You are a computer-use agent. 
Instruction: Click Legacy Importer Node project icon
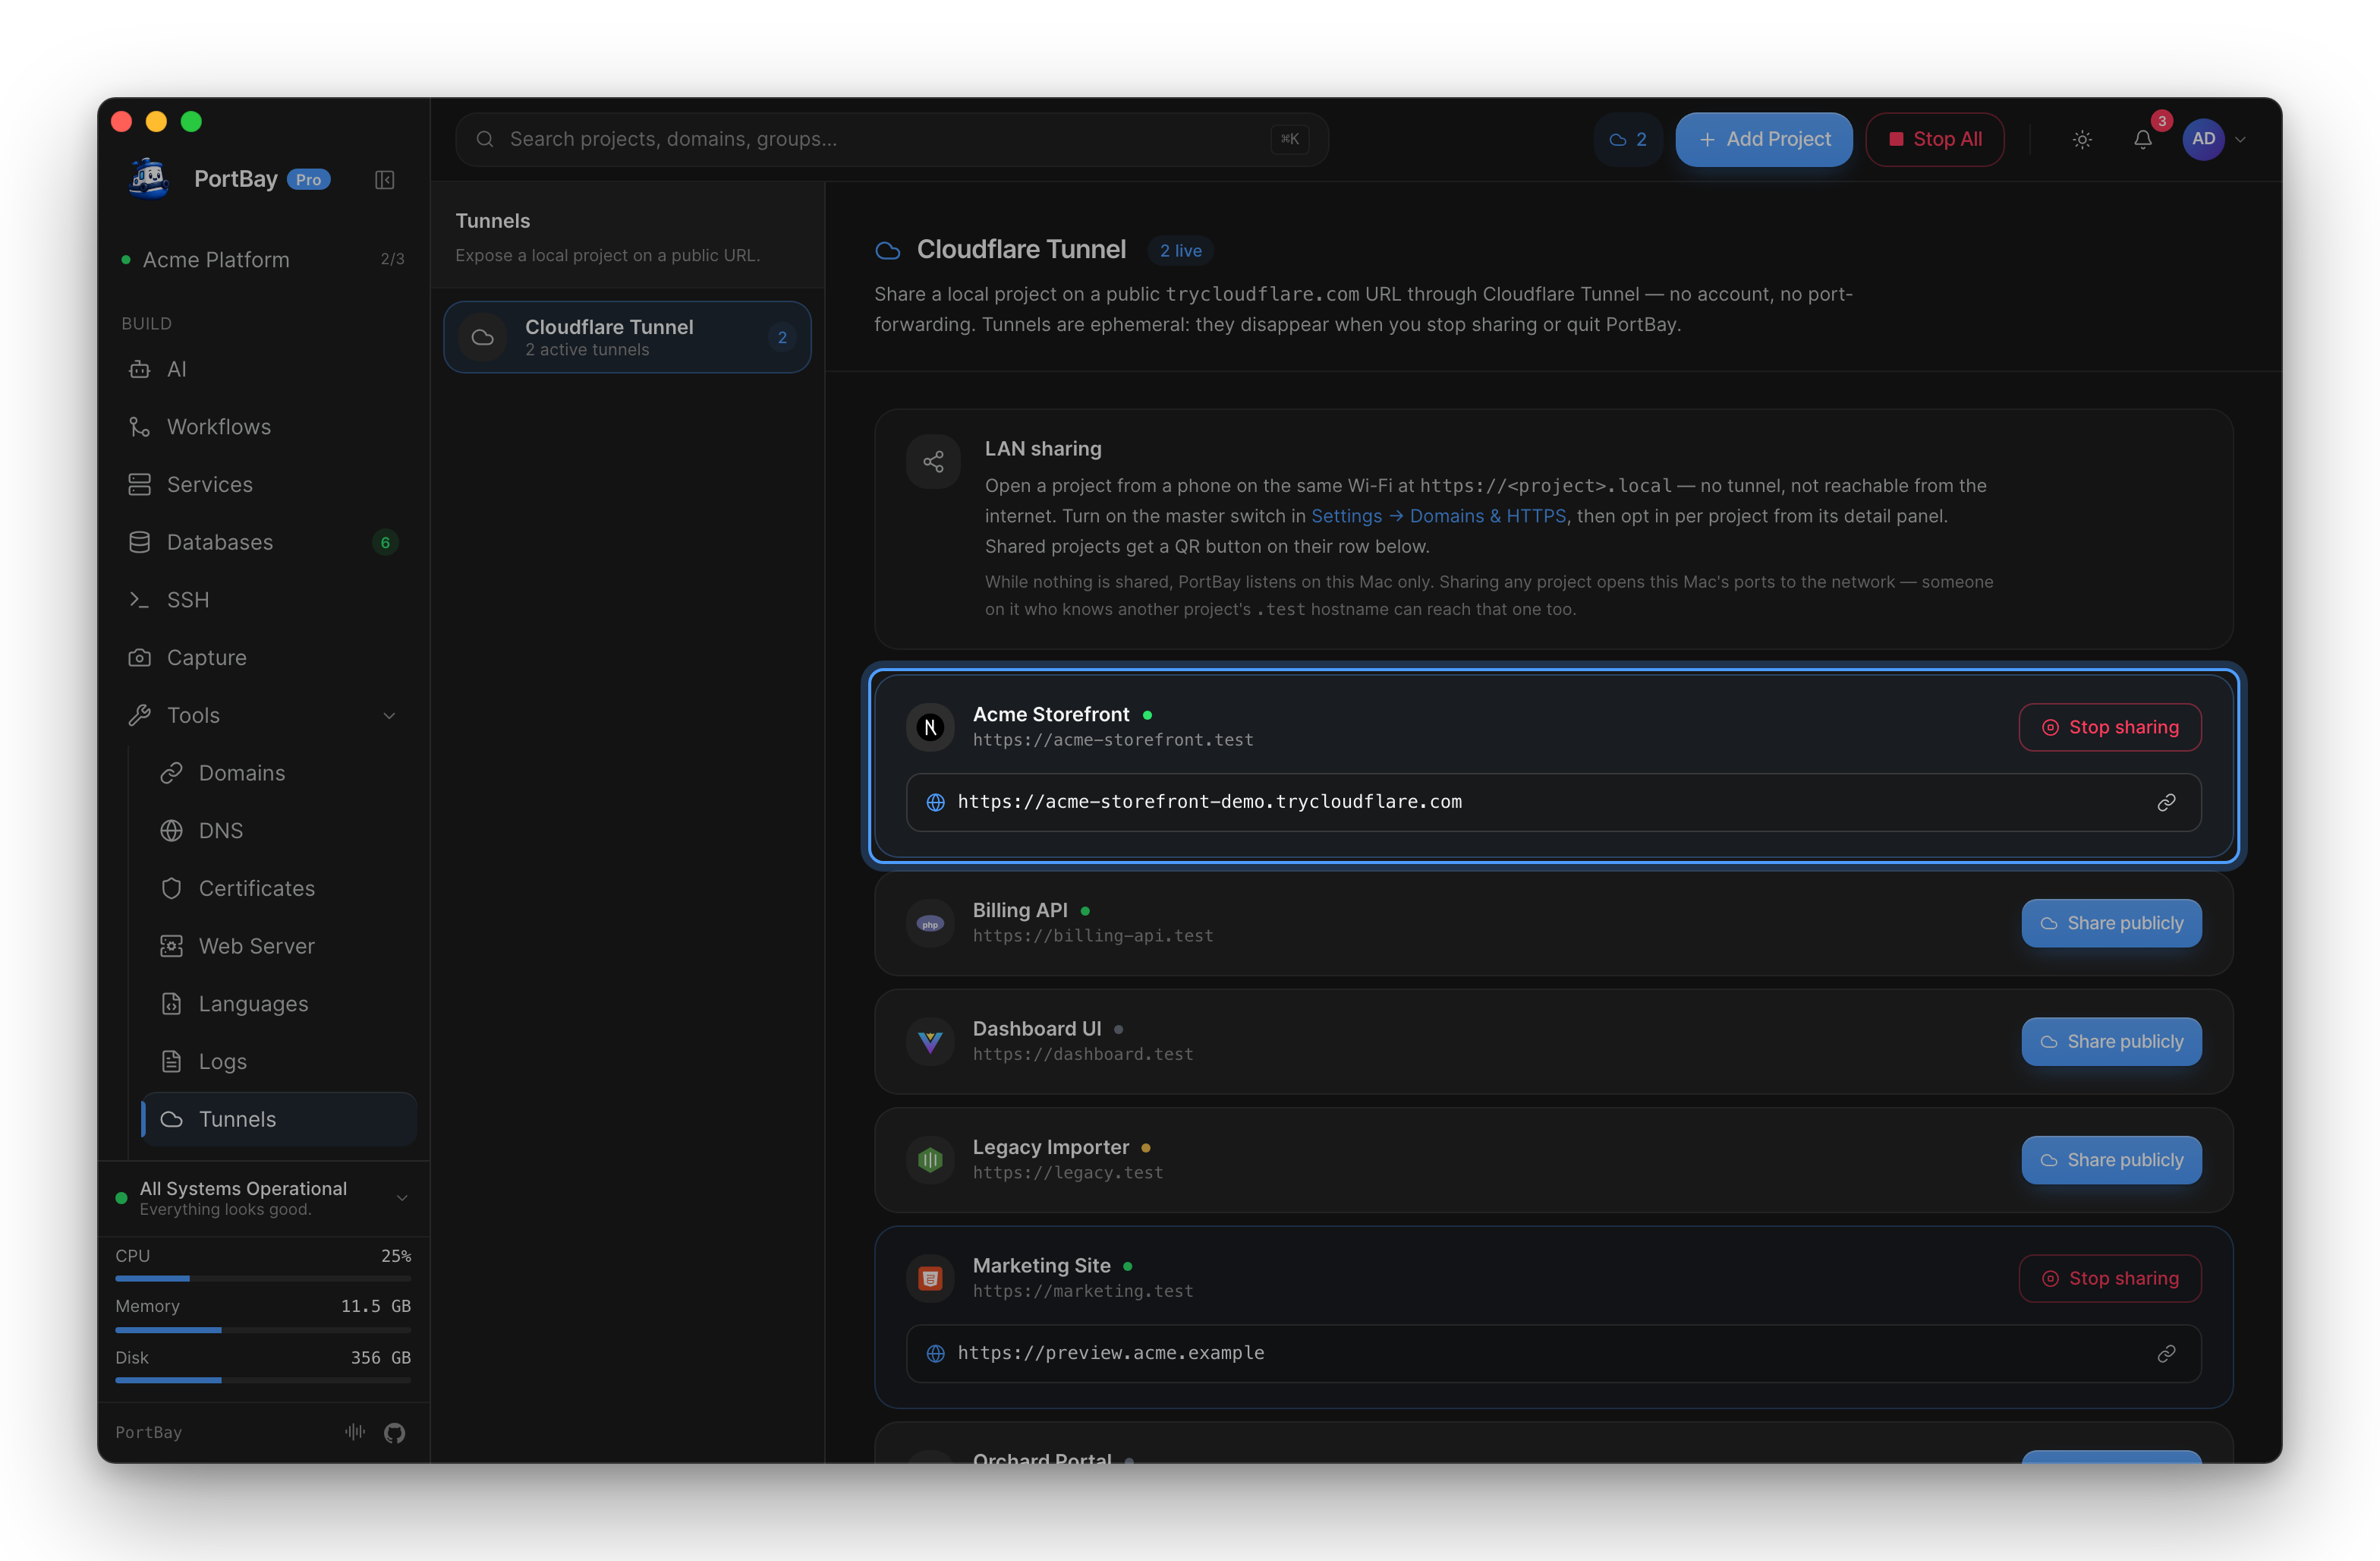point(930,1160)
